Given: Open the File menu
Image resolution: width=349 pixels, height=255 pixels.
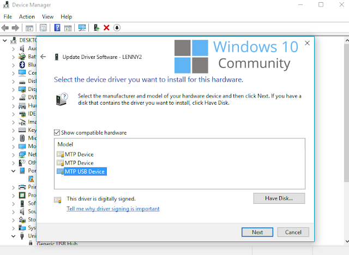Looking at the screenshot, I should click(8, 17).
